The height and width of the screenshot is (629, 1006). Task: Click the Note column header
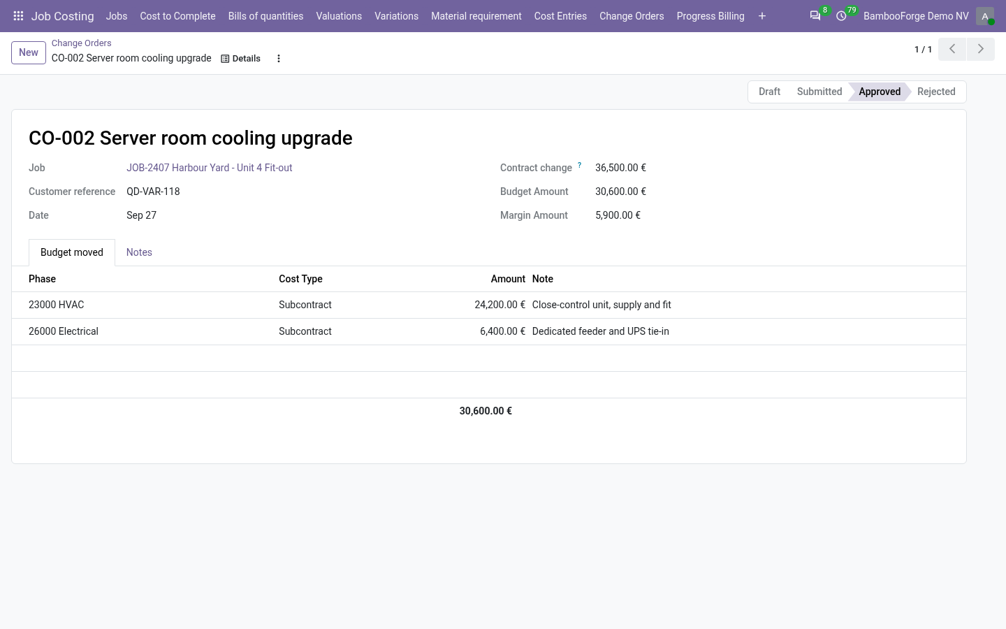[x=543, y=279]
